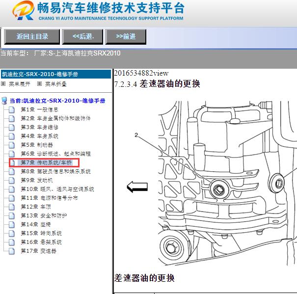Open 第16章 悬架系统
Viewport: 297px width, 294px height.
click(41, 242)
